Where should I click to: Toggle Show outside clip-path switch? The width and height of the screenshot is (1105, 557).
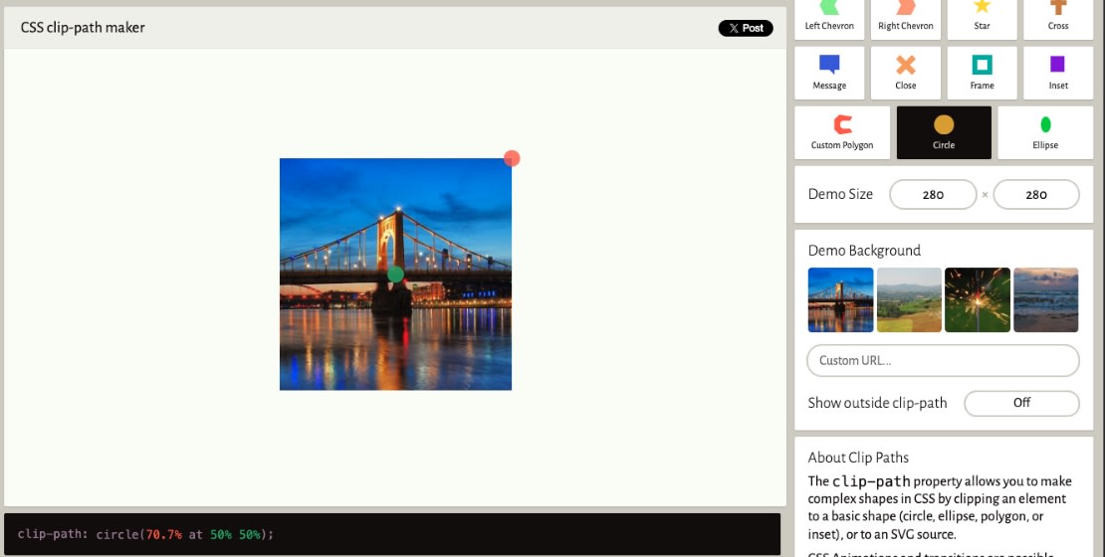1021,404
